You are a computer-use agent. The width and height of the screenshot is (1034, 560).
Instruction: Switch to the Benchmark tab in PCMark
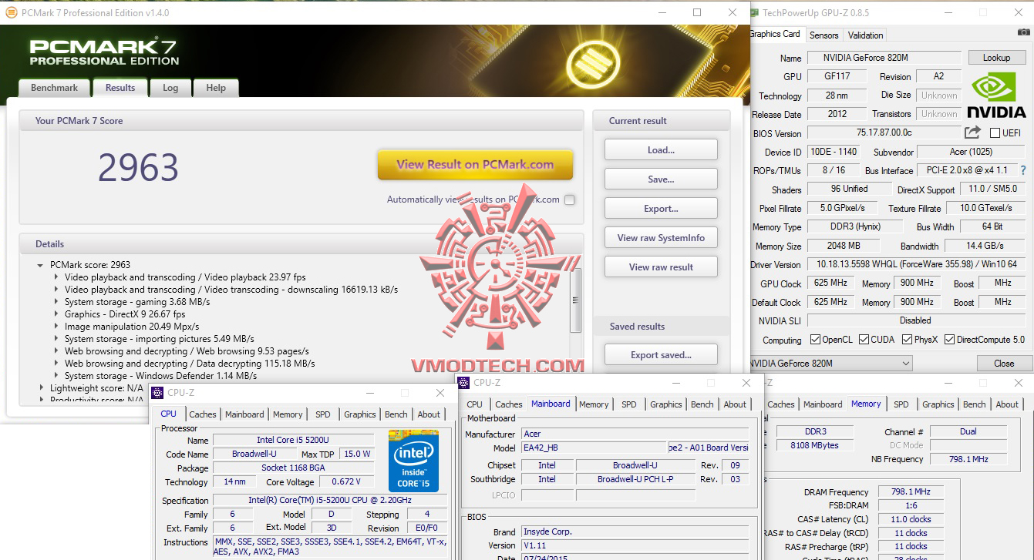[54, 88]
